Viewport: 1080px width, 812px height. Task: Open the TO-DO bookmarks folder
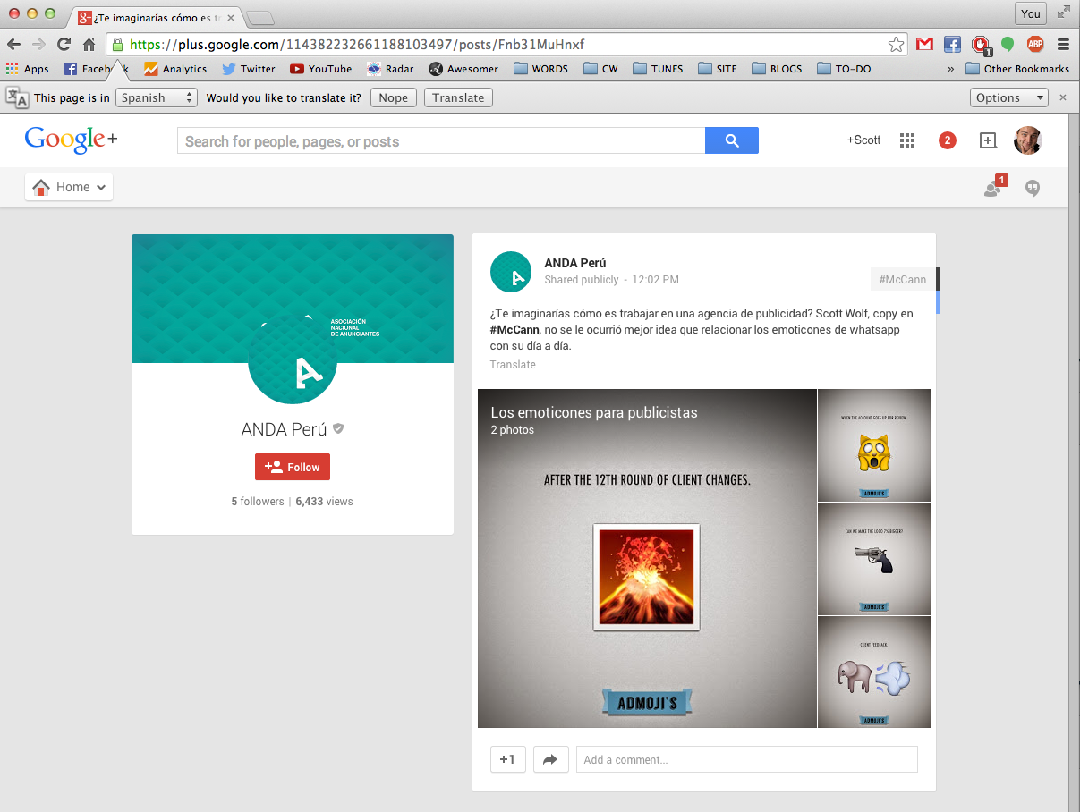844,69
